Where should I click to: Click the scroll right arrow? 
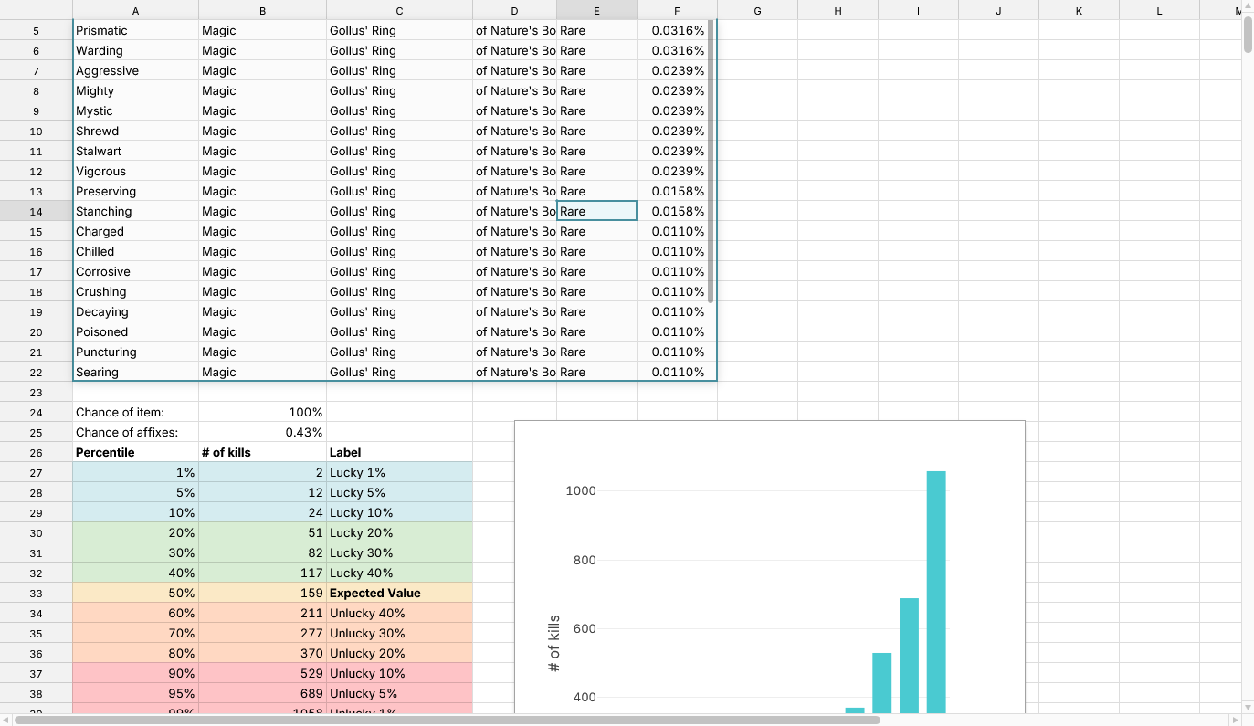pos(1236,720)
